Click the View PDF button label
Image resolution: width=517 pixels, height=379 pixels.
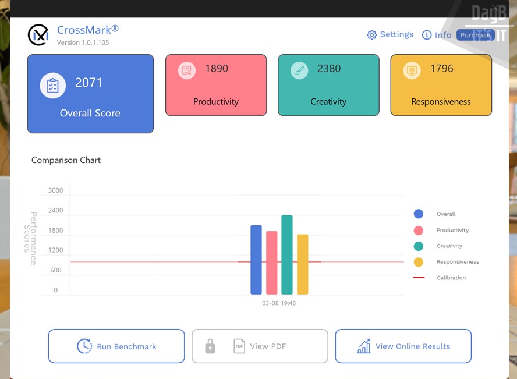click(267, 346)
